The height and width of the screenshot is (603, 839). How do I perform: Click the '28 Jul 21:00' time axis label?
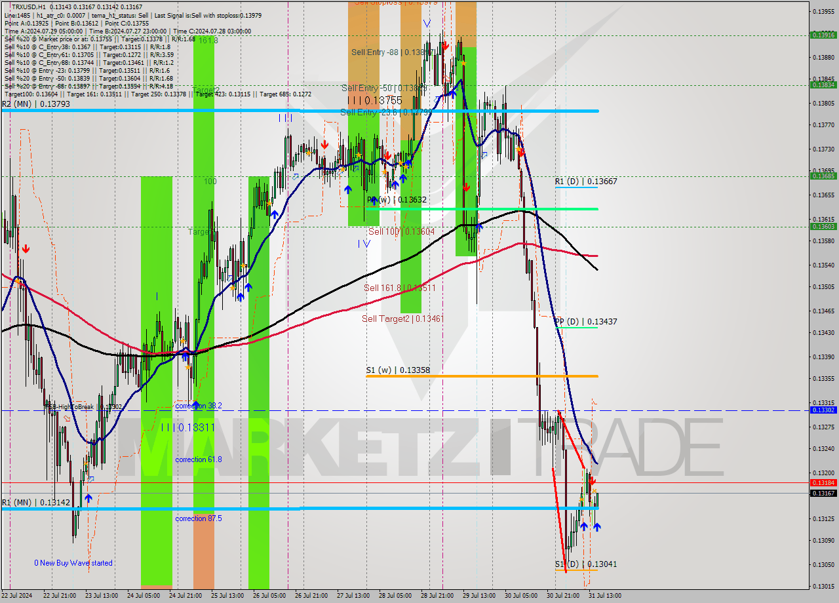pos(437,596)
